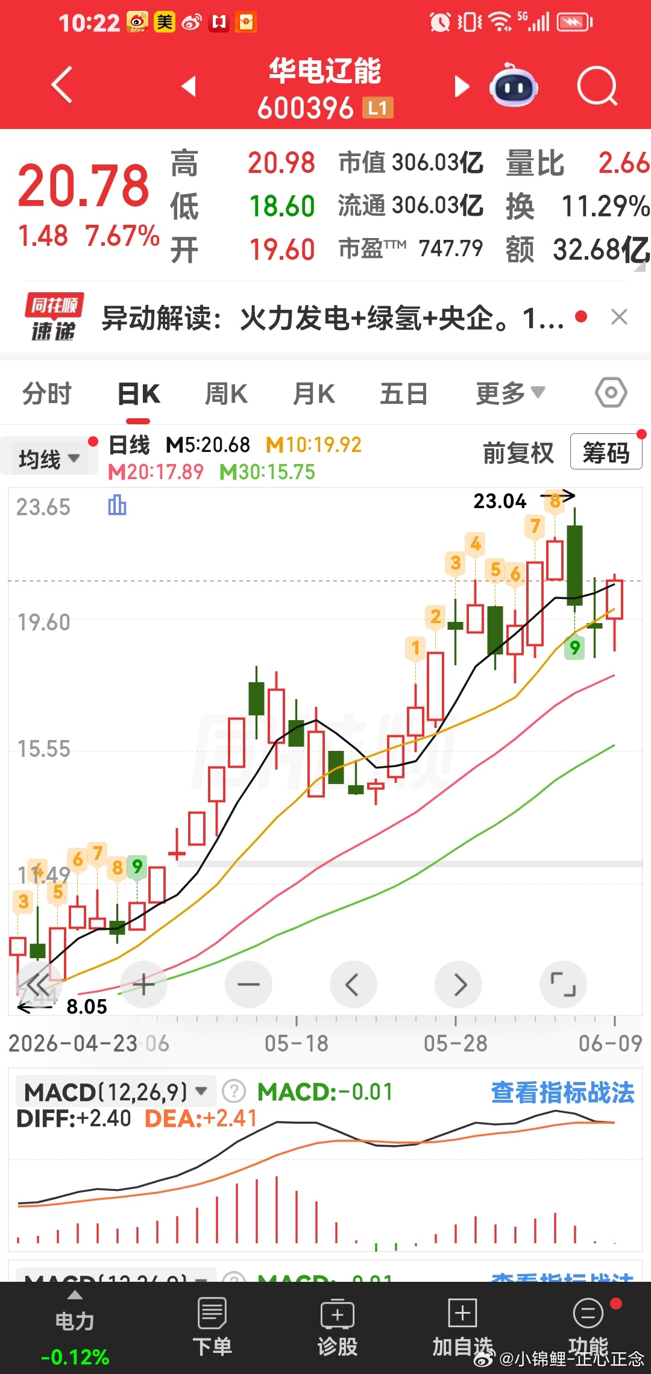Screen dimensions: 651x1374
Task: Zoom out chart with minus button
Action: pyautogui.click(x=248, y=985)
